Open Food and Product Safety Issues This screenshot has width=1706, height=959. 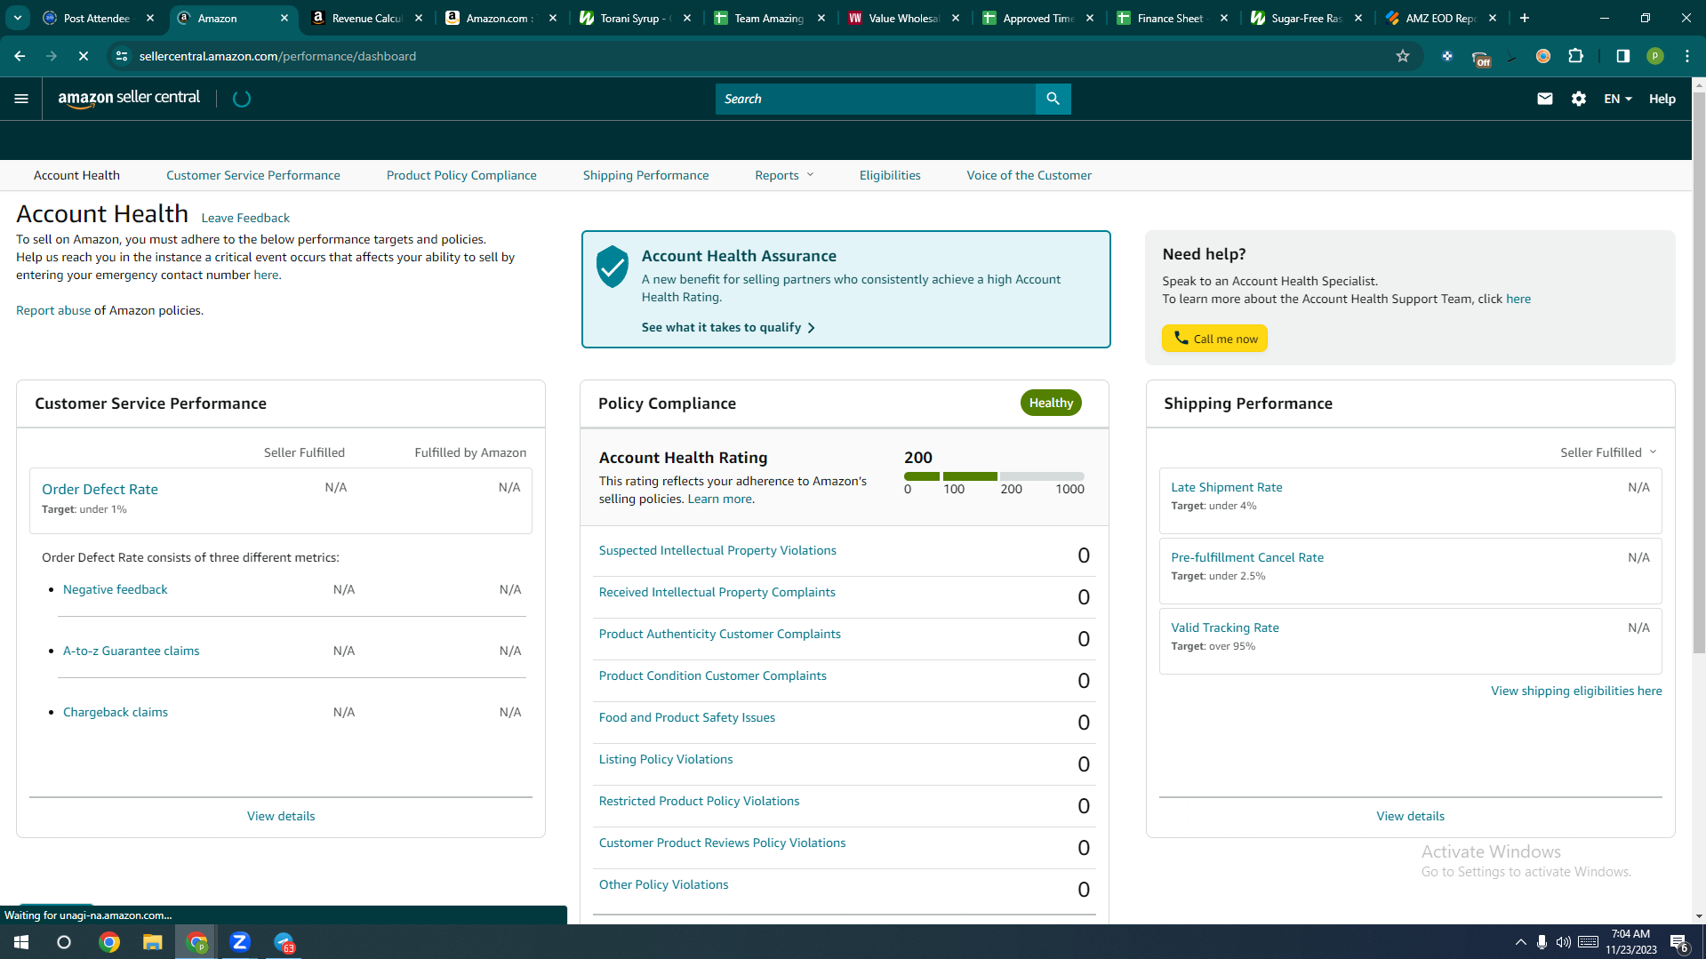coord(687,717)
